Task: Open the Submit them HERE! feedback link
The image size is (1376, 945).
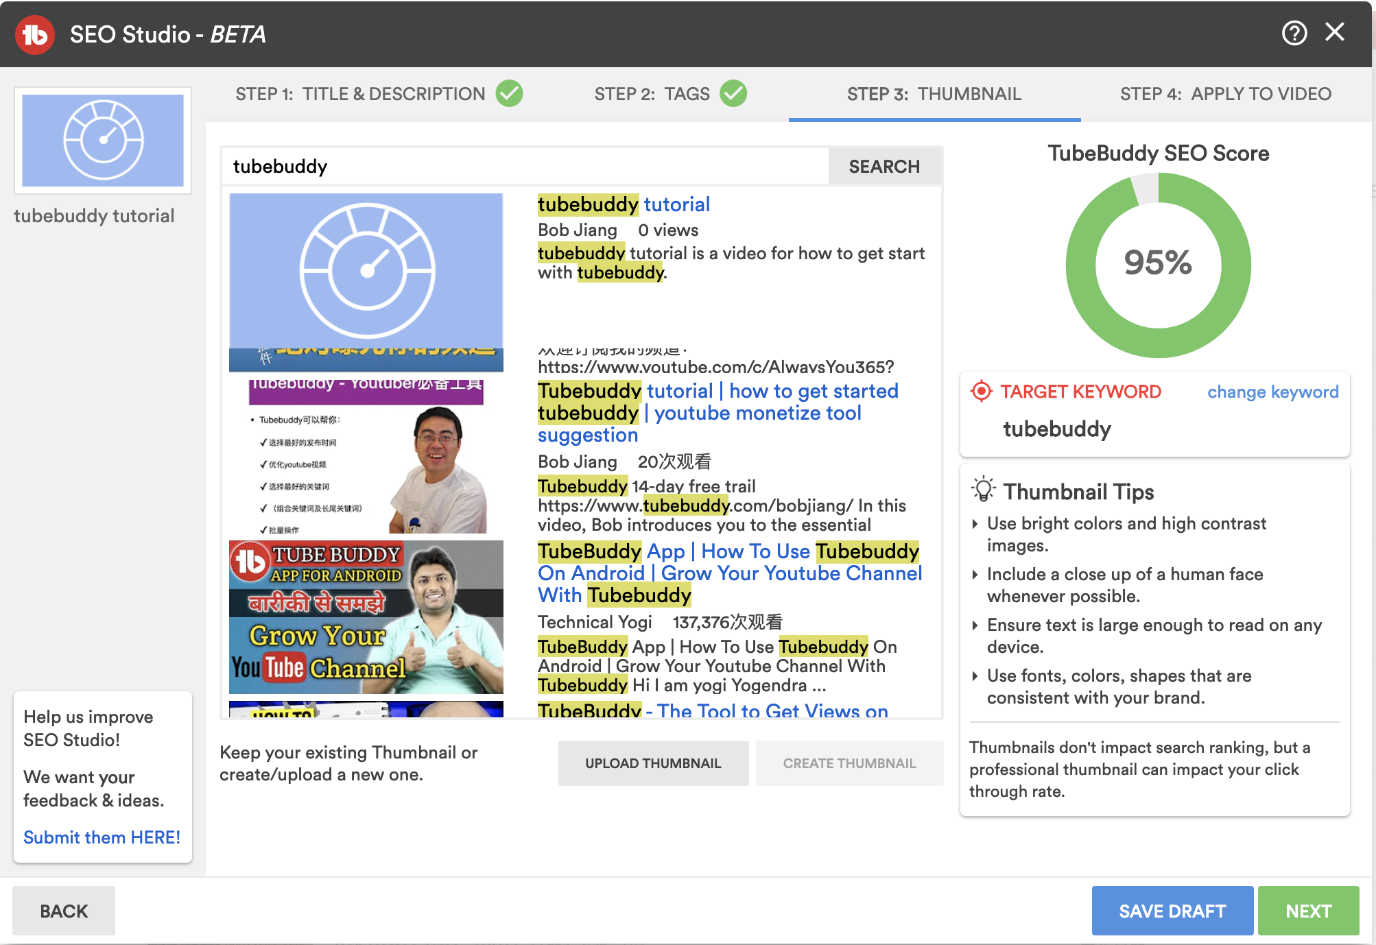Action: (102, 837)
